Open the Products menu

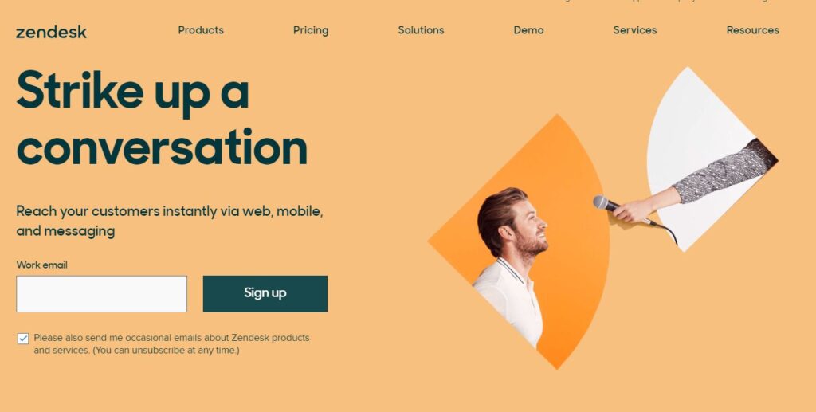[201, 30]
